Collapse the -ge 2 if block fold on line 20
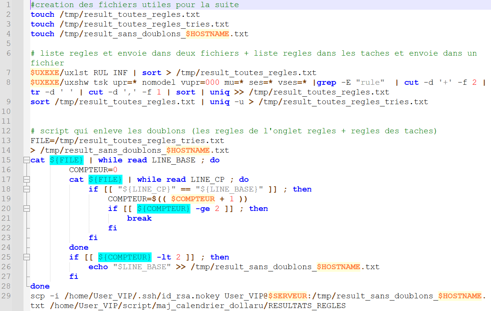This screenshot has height=311, width=491. click(26, 209)
